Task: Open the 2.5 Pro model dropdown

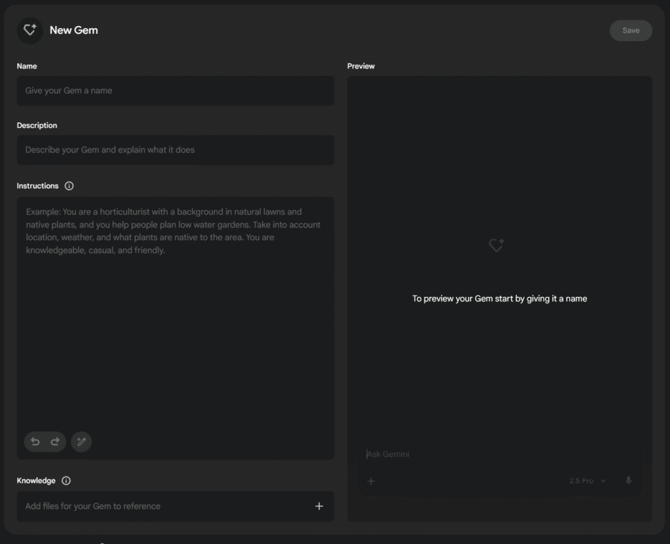Action: tap(587, 481)
